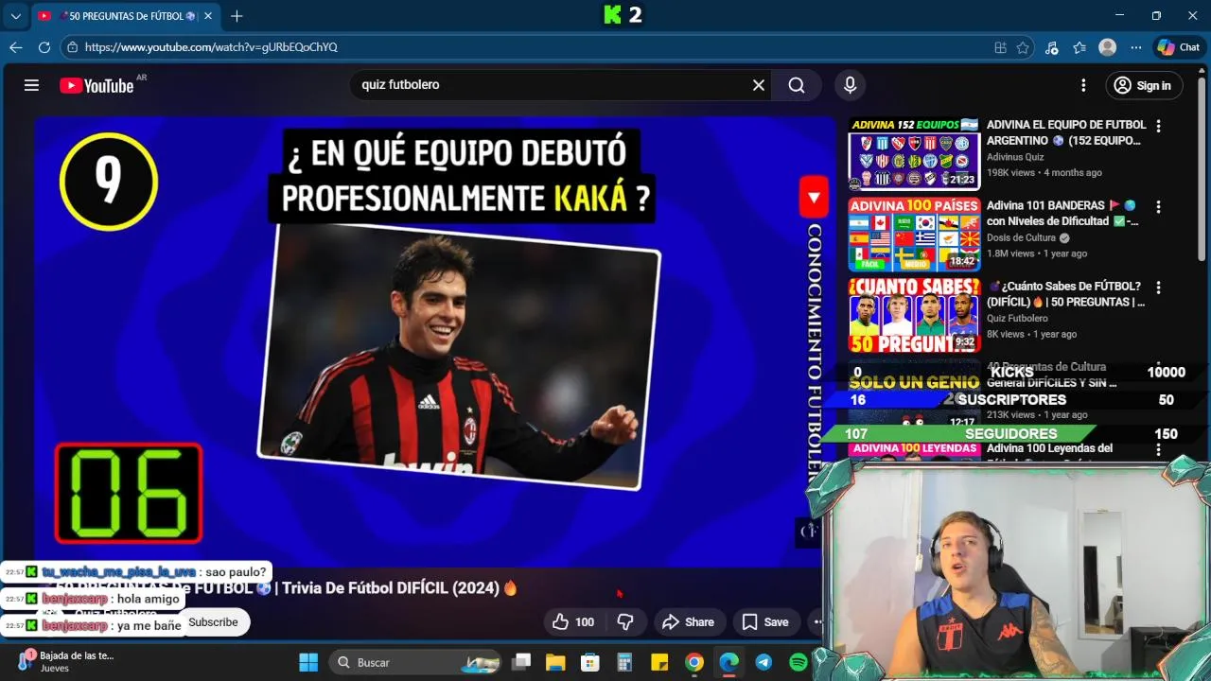Open Calculator from the taskbar

point(624,662)
